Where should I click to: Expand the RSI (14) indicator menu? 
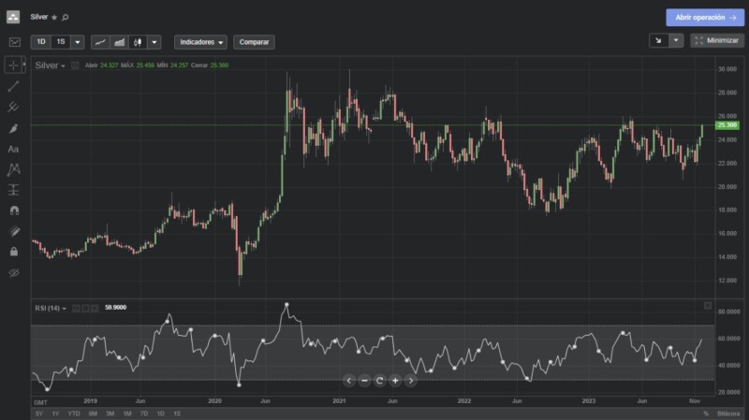(x=51, y=309)
